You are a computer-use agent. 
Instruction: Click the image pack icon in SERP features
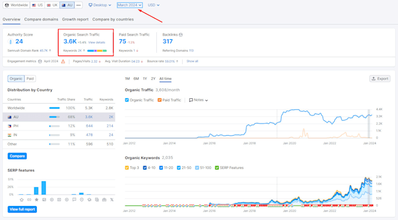coord(44,200)
